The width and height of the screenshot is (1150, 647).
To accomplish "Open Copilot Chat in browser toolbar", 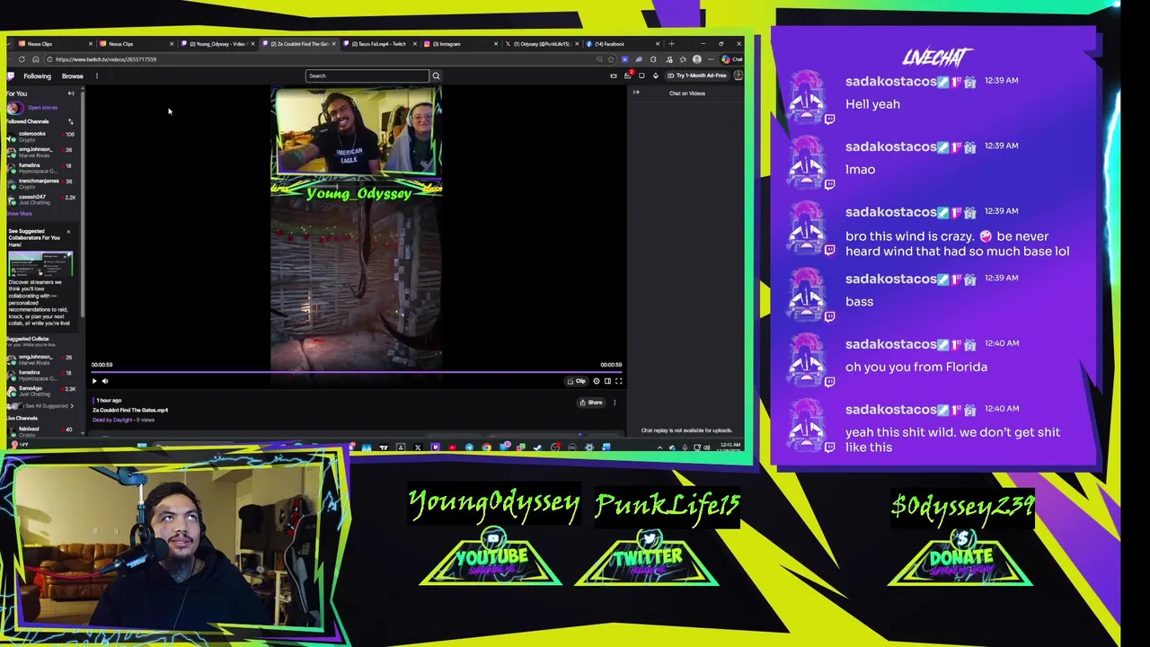I will (x=731, y=59).
